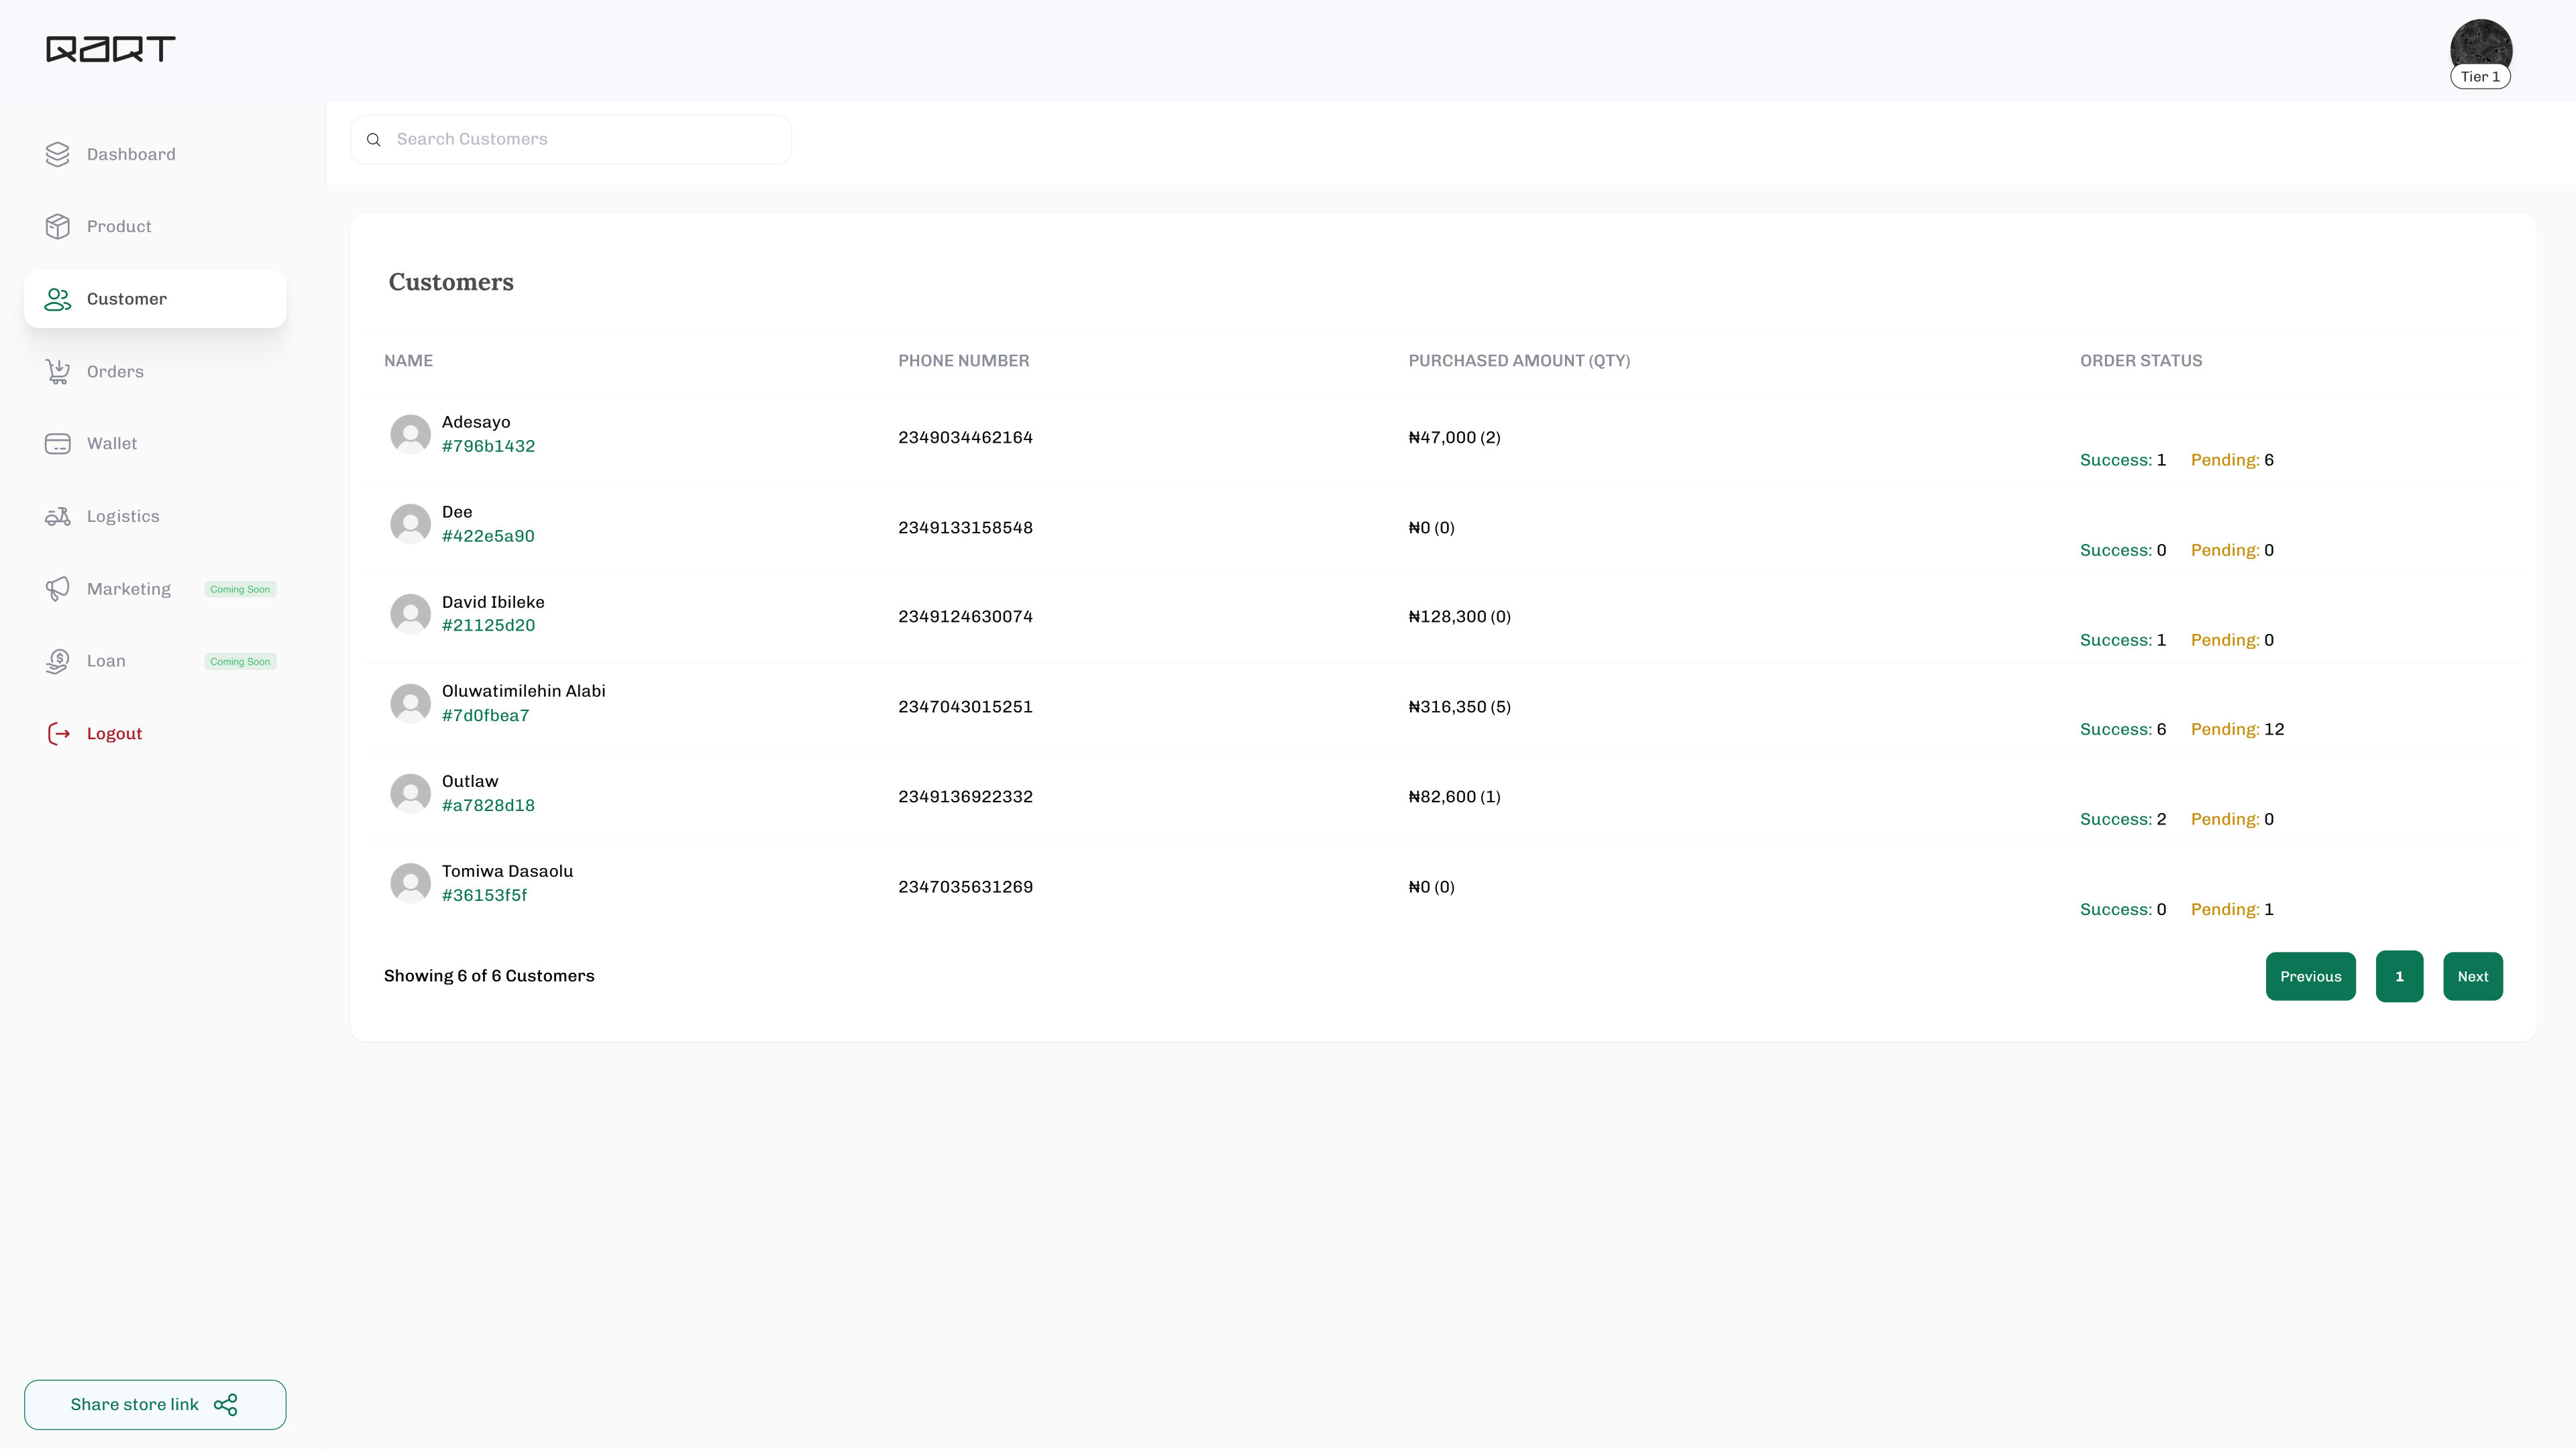Click the search magnifier icon
2576x1449 pixels.
pos(374,139)
